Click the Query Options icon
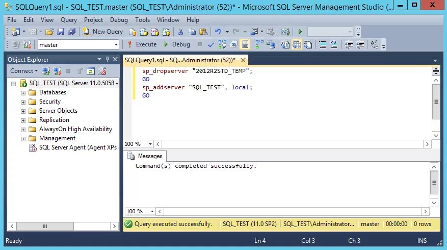Image resolution: width=447 pixels, height=250 pixels. coord(234,44)
